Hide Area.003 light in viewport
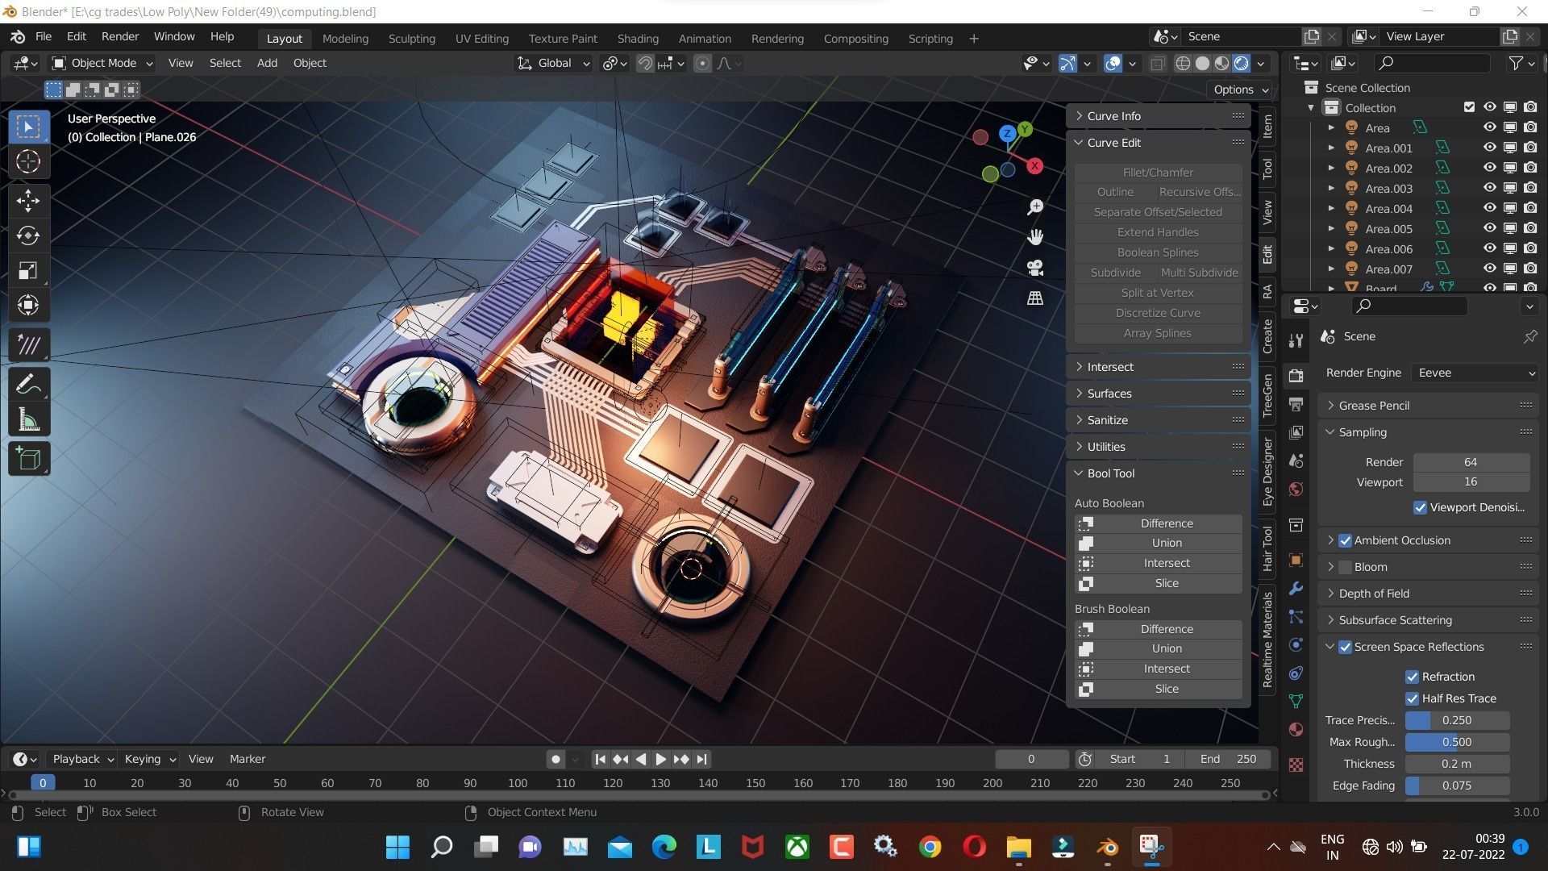 point(1489,188)
